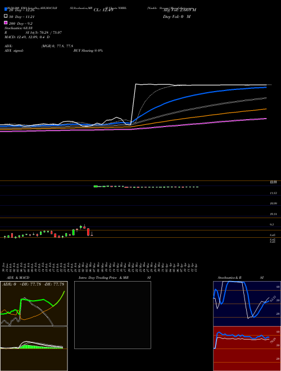Select the '50 Day - 11.21' legend label
281x371 pixels.
coord(22,17)
